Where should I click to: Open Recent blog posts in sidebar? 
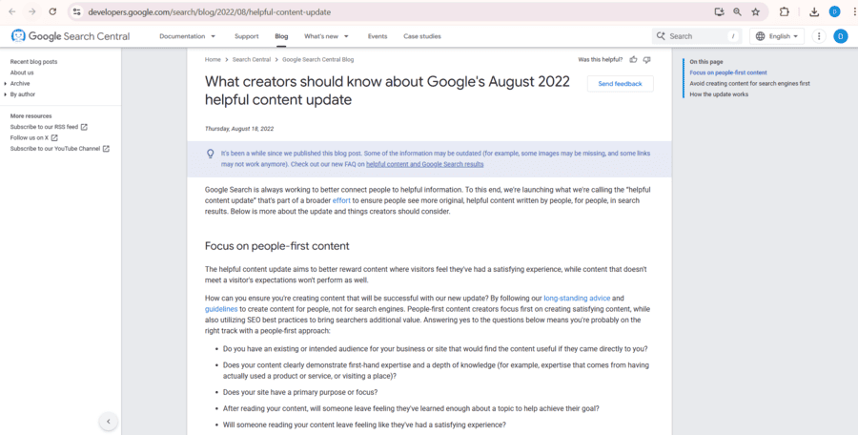tap(33, 61)
